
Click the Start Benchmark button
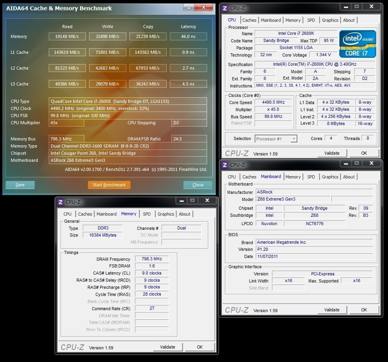tap(109, 185)
